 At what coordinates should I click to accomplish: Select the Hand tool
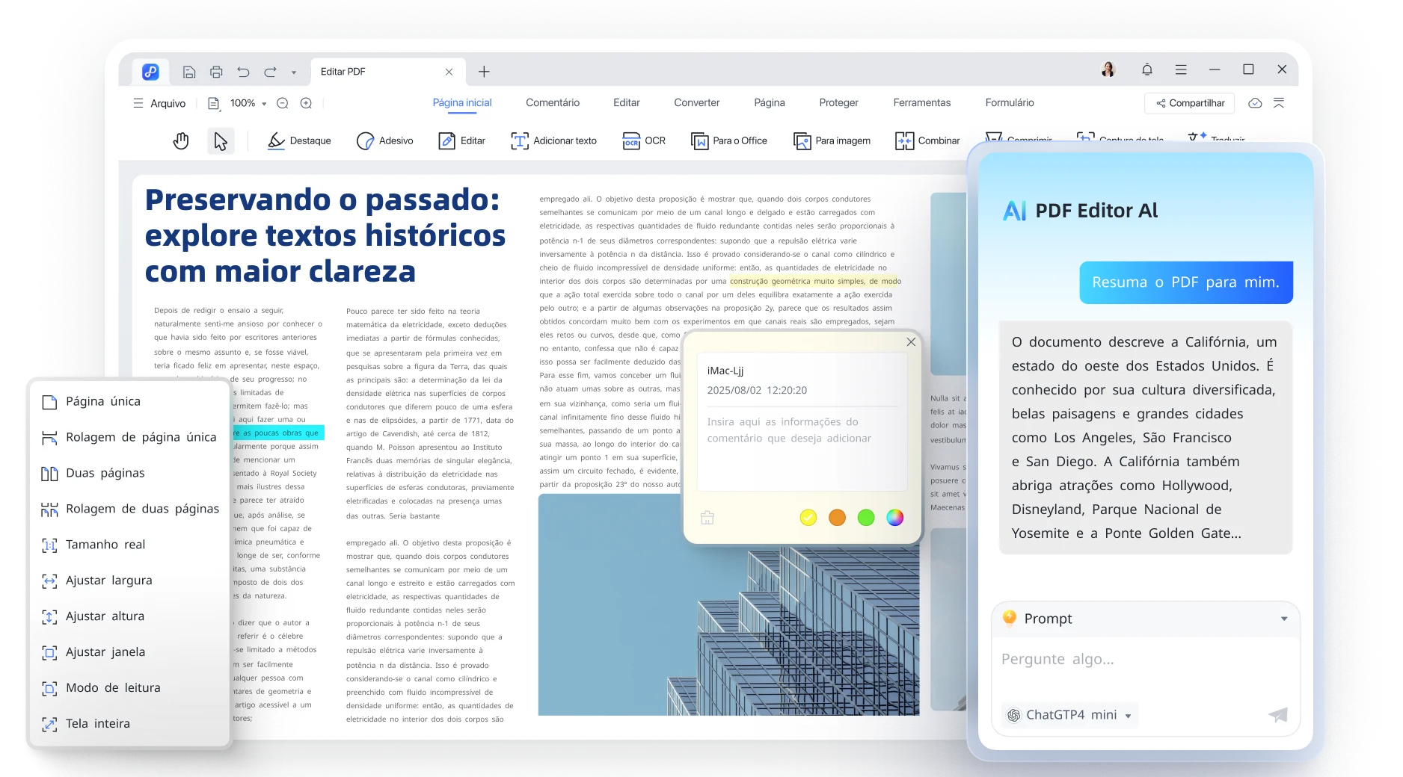point(181,140)
